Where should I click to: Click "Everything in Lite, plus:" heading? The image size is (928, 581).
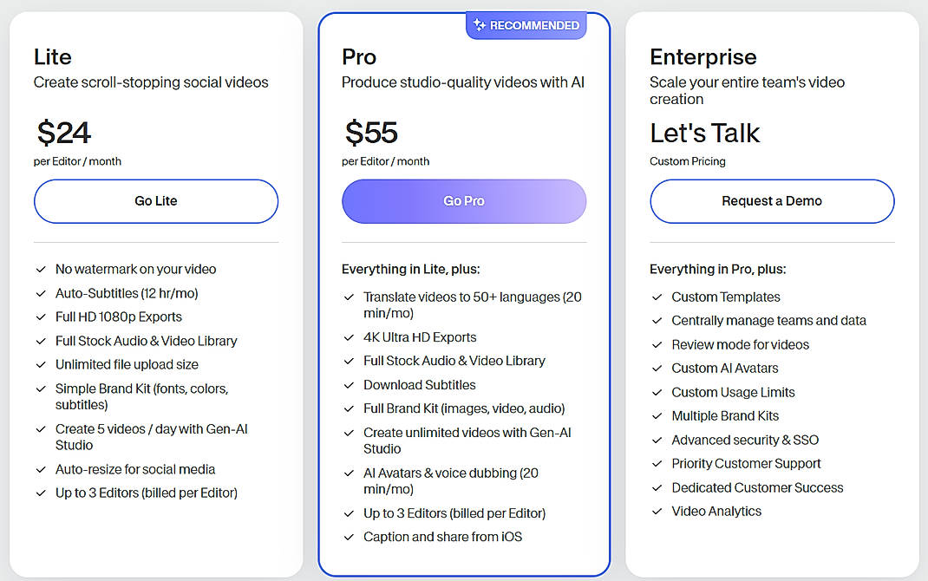click(x=409, y=269)
